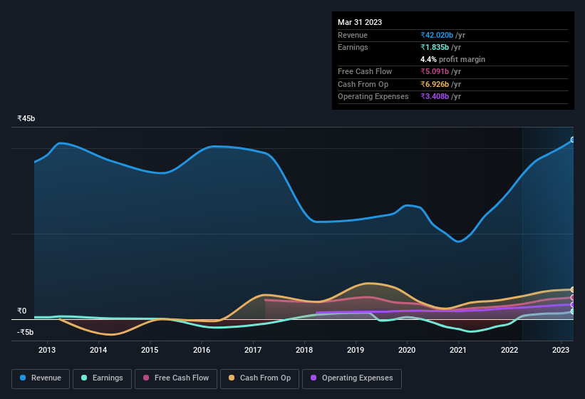This screenshot has width=585, height=399.
Task: Click the 2015 x-axis label
Action: pyautogui.click(x=150, y=350)
